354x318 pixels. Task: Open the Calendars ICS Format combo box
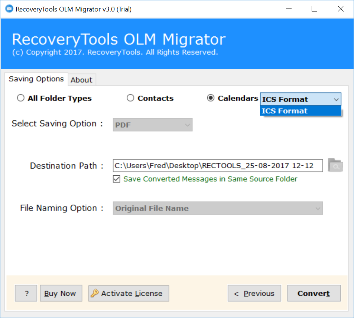pyautogui.click(x=301, y=99)
